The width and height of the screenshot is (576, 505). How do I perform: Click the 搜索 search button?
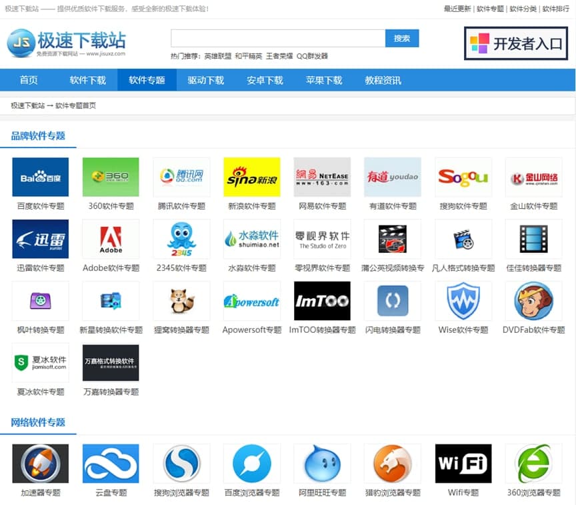(402, 38)
